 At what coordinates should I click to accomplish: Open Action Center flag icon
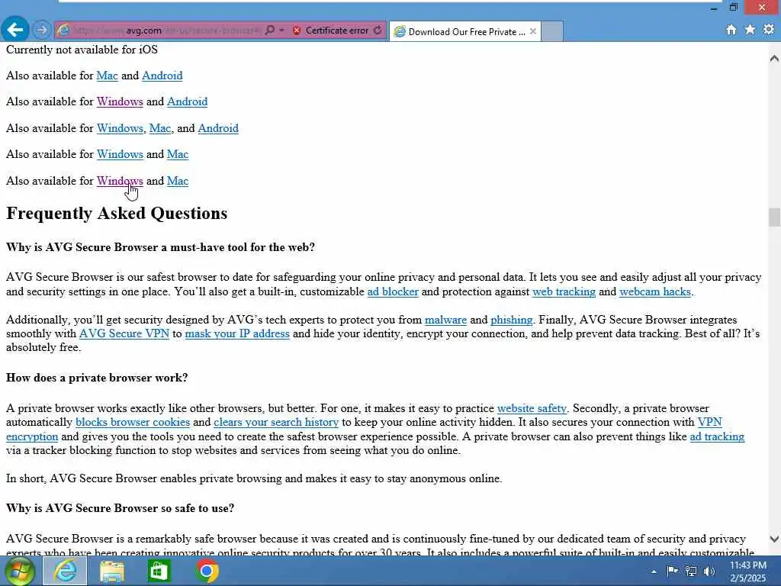click(672, 571)
